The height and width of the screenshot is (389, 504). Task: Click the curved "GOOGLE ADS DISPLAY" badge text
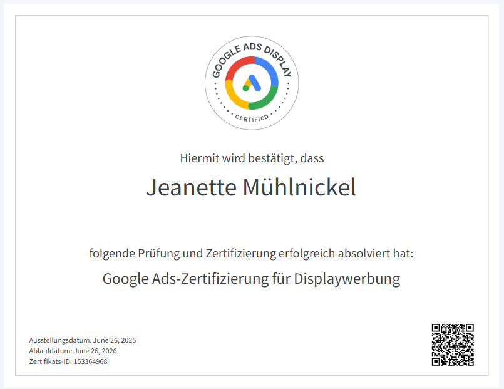[252, 44]
